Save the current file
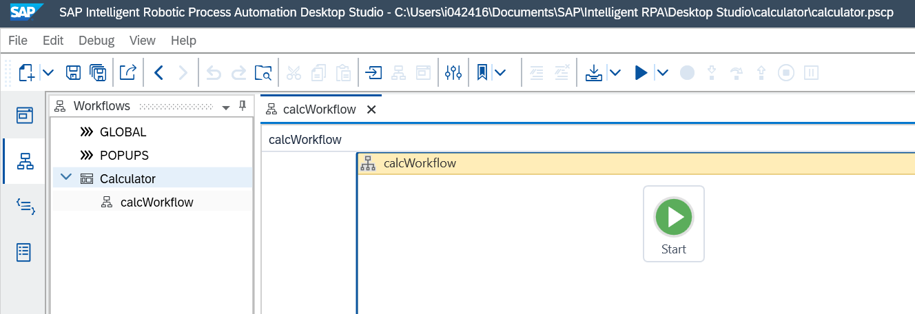Screen dimensions: 915x314 click(74, 72)
